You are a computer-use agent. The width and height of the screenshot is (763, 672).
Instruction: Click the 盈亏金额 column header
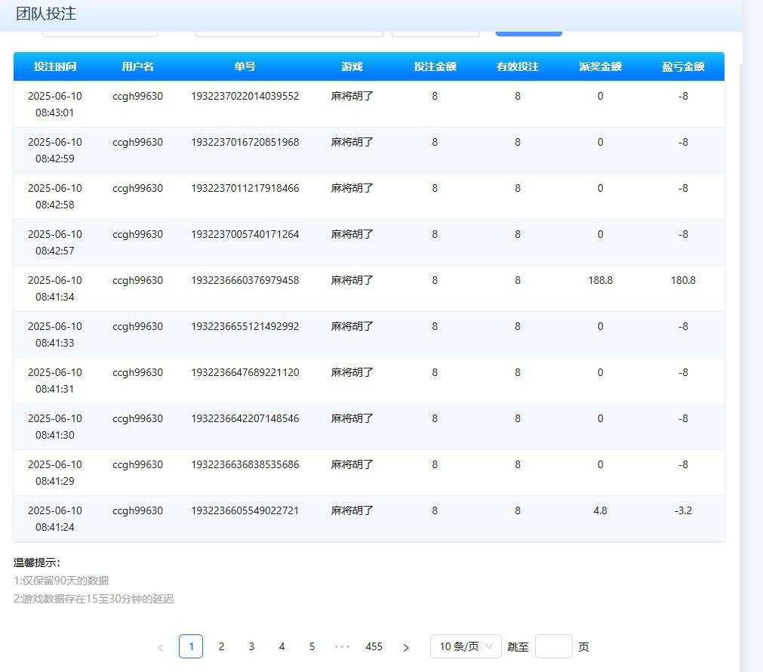tap(683, 66)
